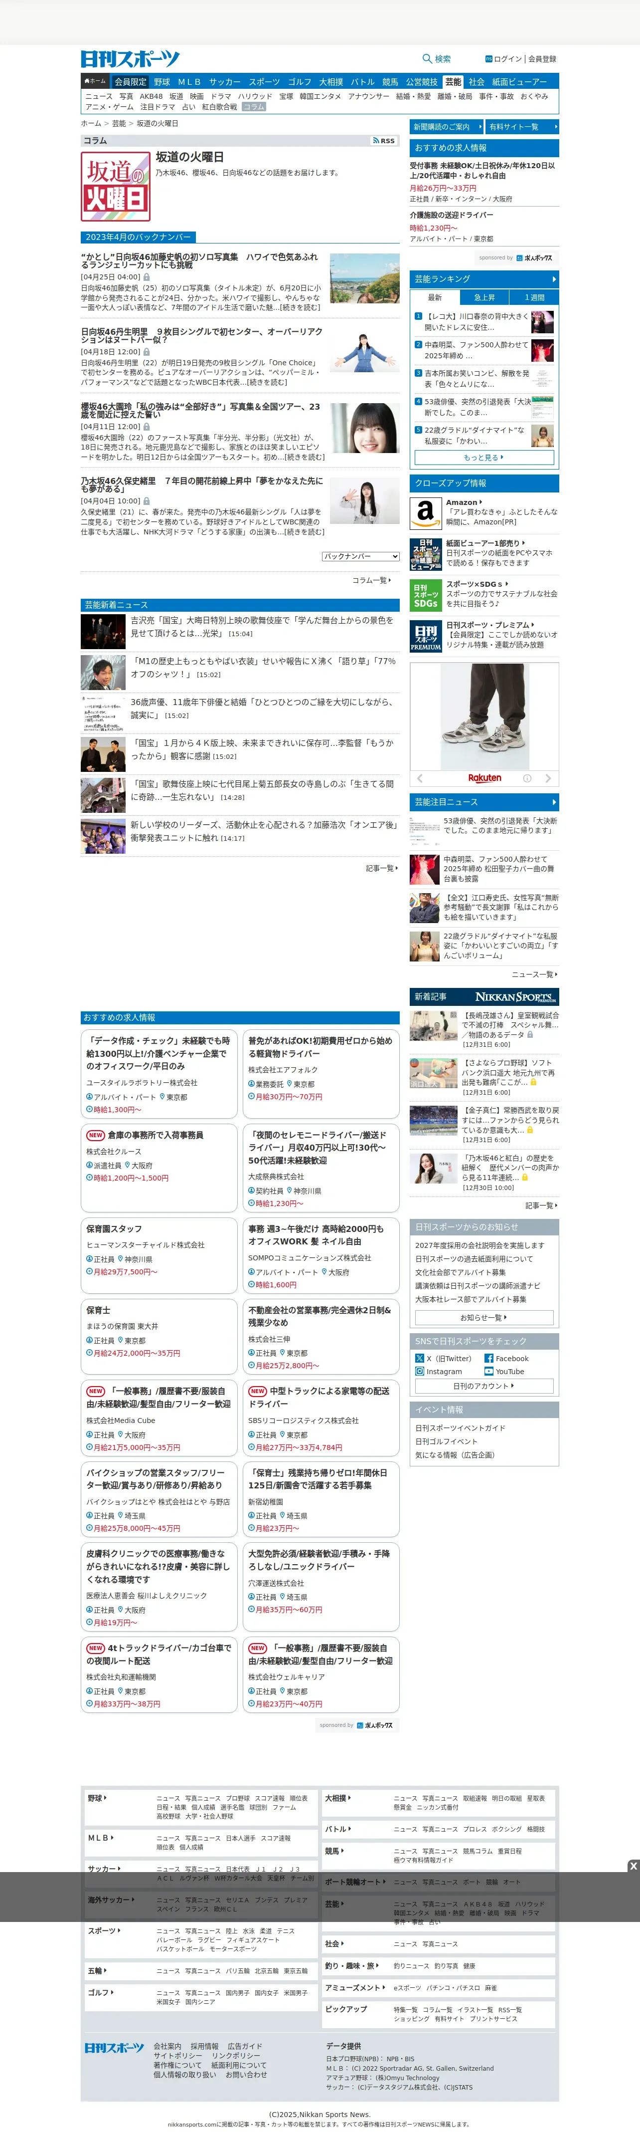This screenshot has height=2144, width=640.
Task: Click ニュース一覧 under 芸能注目ニュース
Action: pyautogui.click(x=534, y=974)
